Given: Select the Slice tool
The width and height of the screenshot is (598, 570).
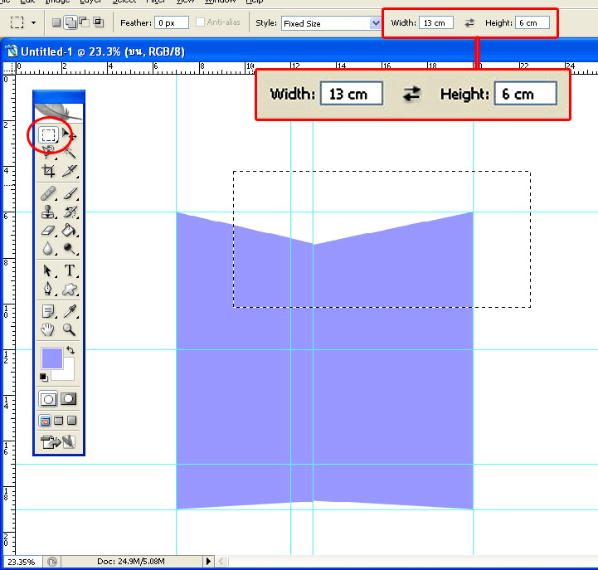Looking at the screenshot, I should (70, 171).
